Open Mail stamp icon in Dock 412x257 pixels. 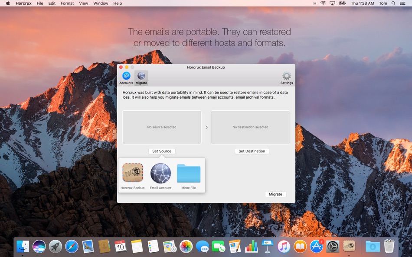(88, 247)
